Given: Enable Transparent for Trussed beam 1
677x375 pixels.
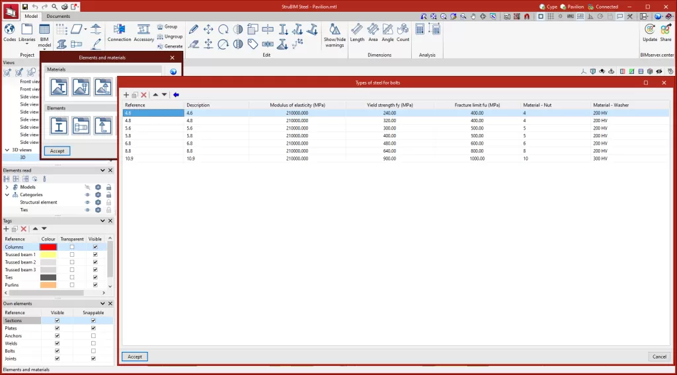Looking at the screenshot, I should (x=72, y=254).
